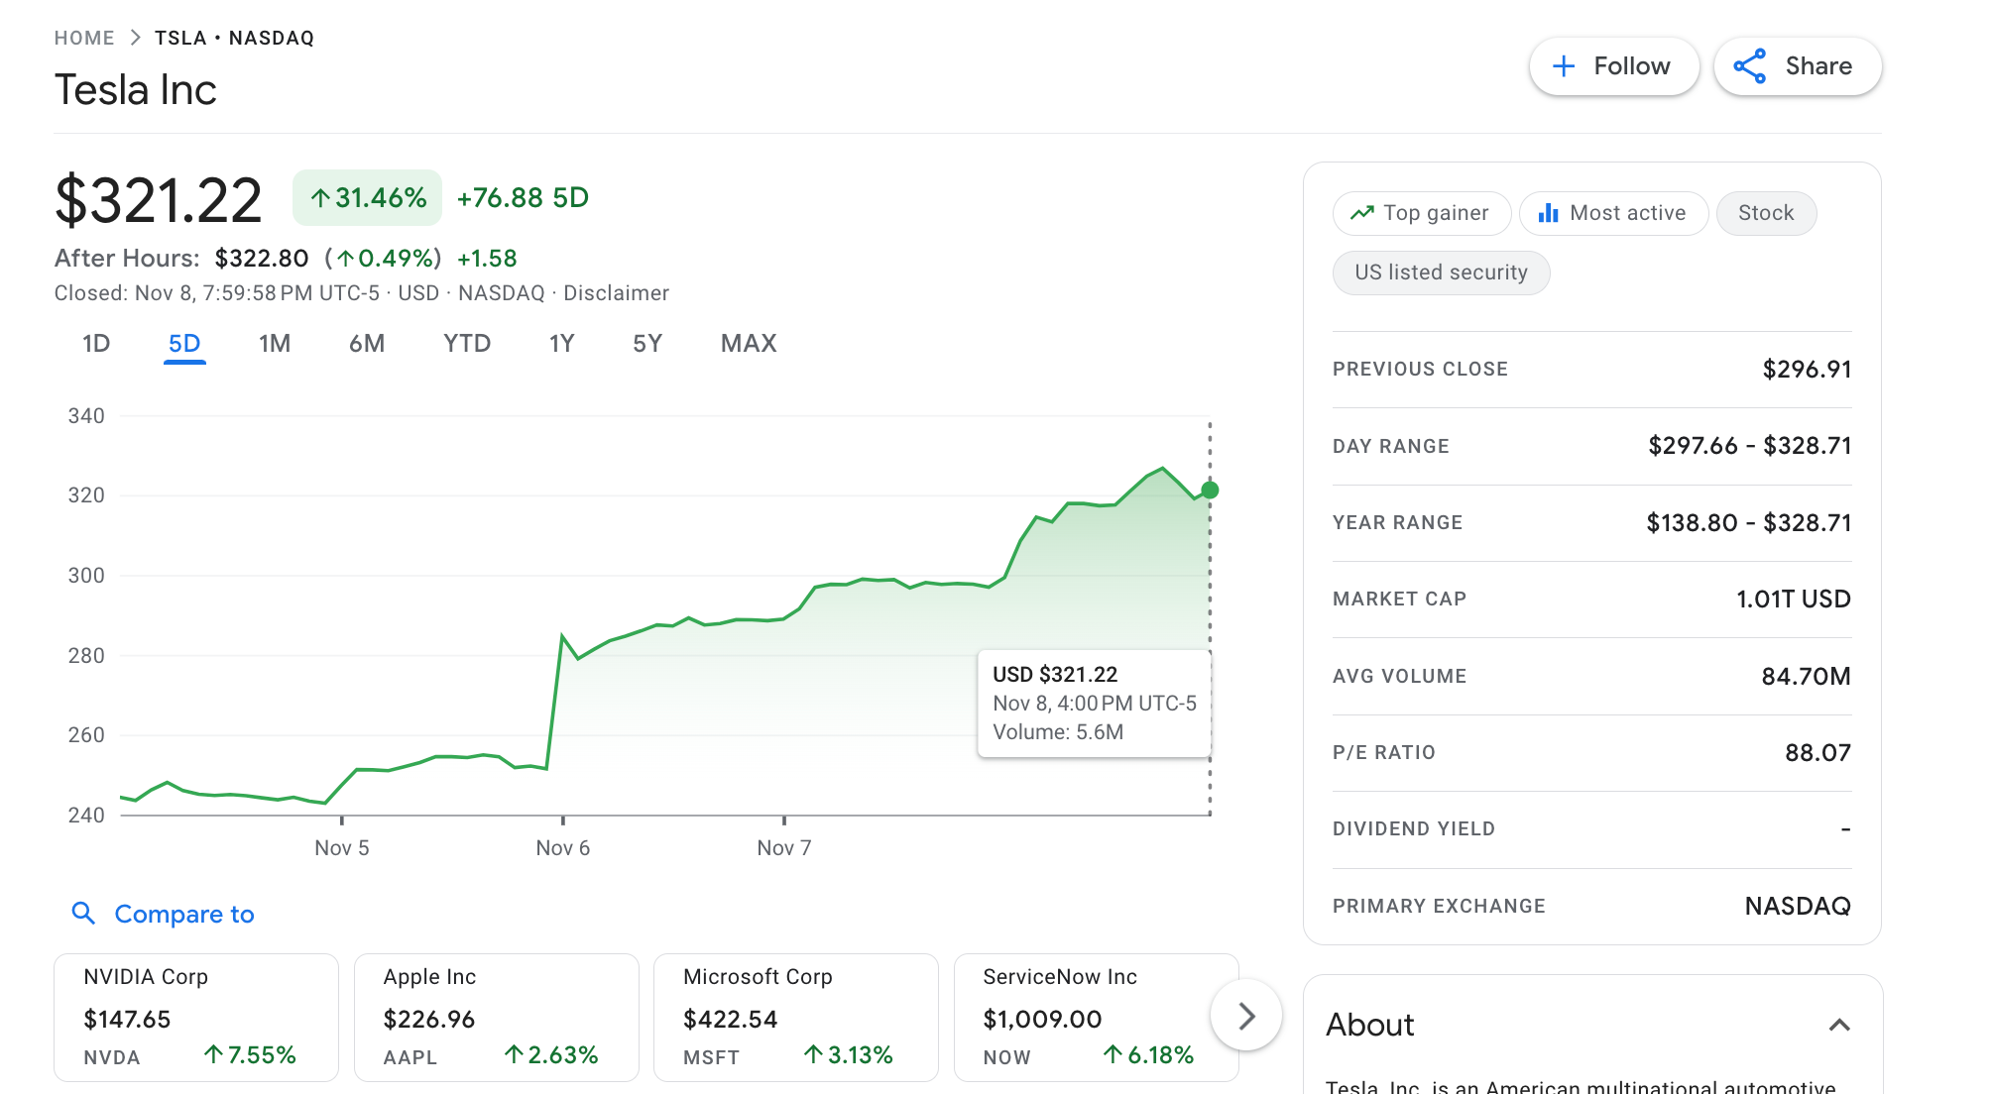This screenshot has height=1094, width=1993.
Task: Click the PREVIOUS CLOSE value $296.91
Action: (x=1807, y=370)
